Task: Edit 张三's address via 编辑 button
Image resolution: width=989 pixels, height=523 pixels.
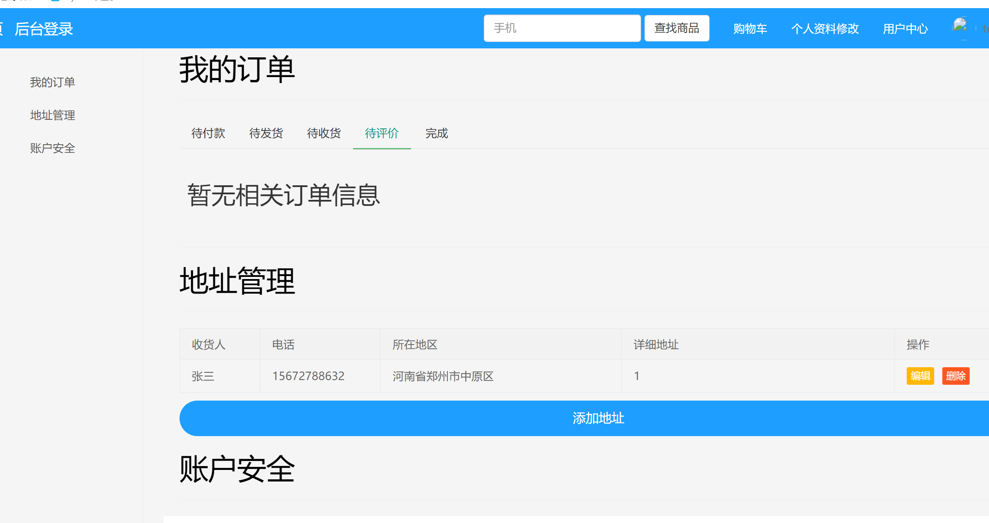Action: pos(920,376)
